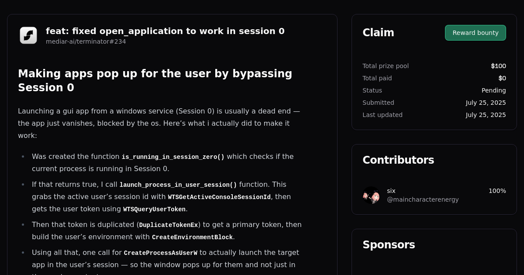Select the contributor's 100% share value

tap(498, 191)
